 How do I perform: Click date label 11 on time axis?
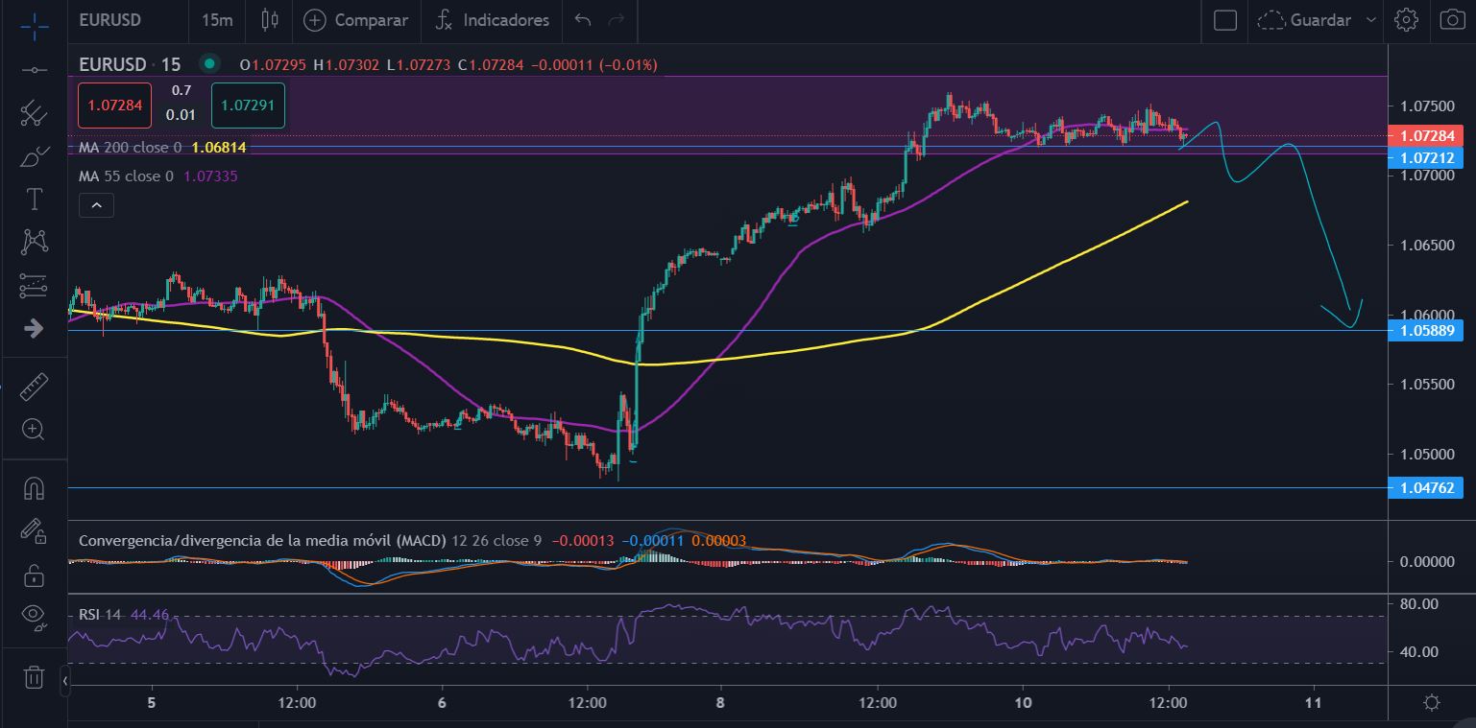(x=1314, y=703)
